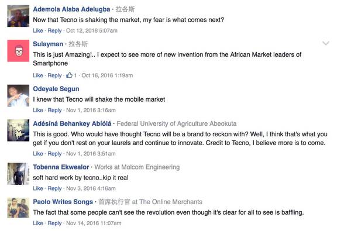View Odeyale Segun's profile photo
Viewport: 351px width, 231px height.
click(x=18, y=95)
